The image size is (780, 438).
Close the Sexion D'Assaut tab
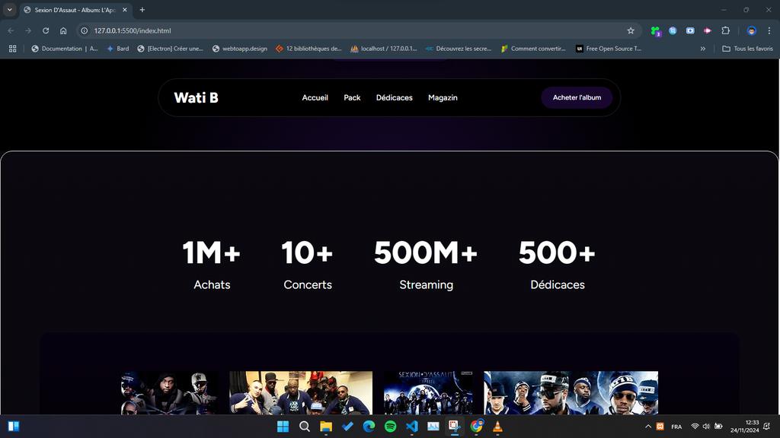pos(125,10)
